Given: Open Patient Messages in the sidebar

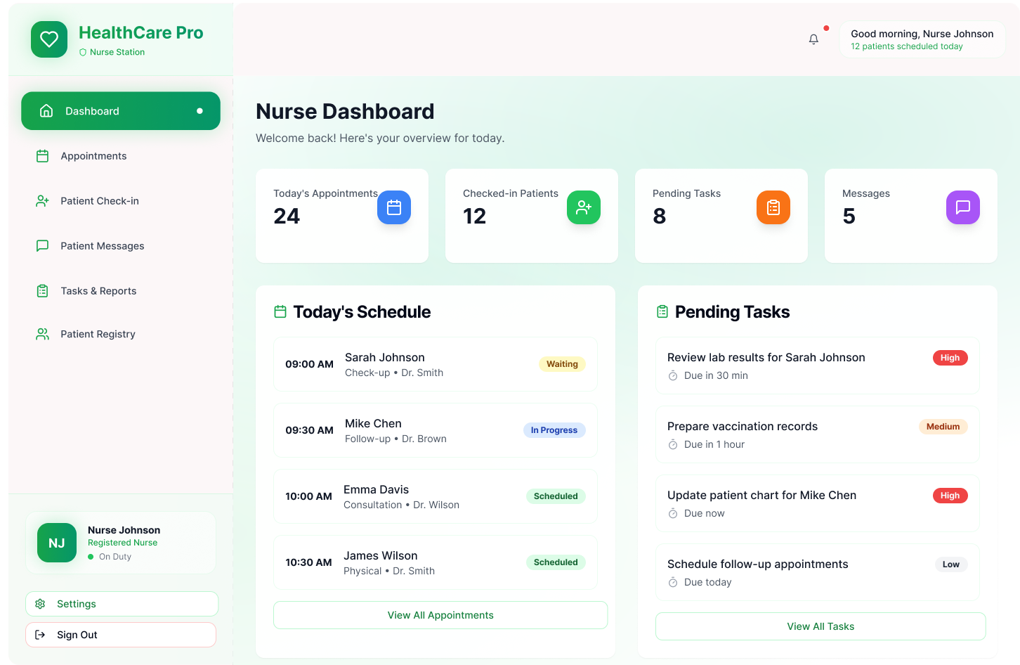Looking at the screenshot, I should point(102,246).
